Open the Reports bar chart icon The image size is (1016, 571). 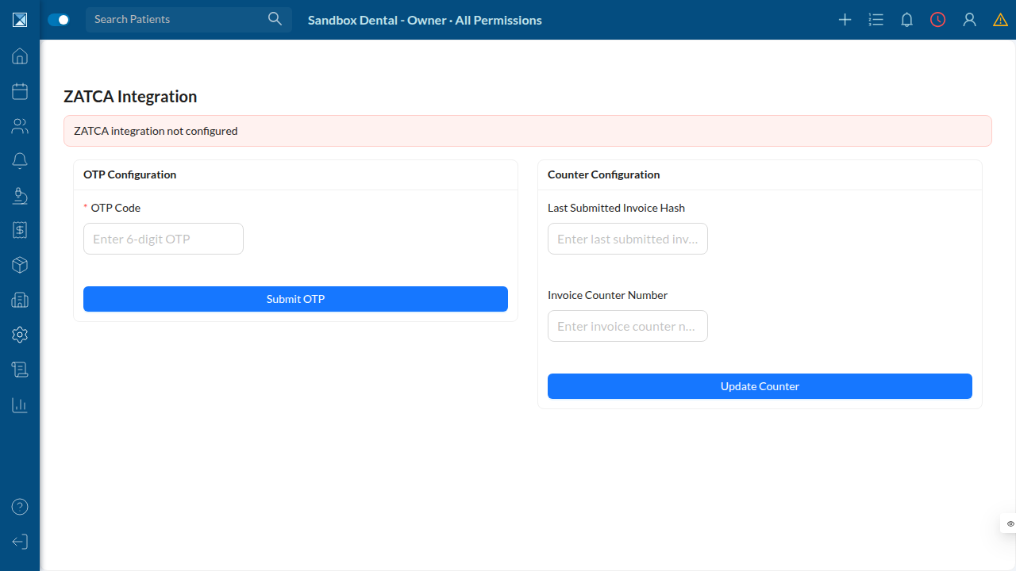pos(20,405)
